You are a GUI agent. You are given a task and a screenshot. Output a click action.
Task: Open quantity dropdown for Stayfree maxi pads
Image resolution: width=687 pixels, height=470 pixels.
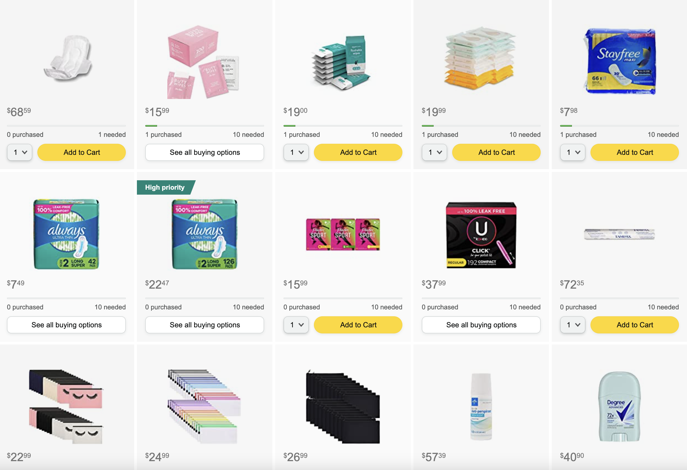pyautogui.click(x=572, y=152)
